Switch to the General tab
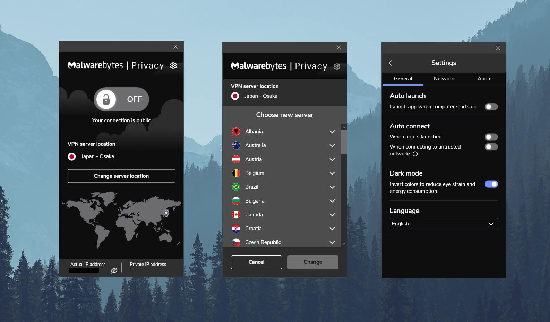Image resolution: width=550 pixels, height=322 pixels. pos(403,79)
